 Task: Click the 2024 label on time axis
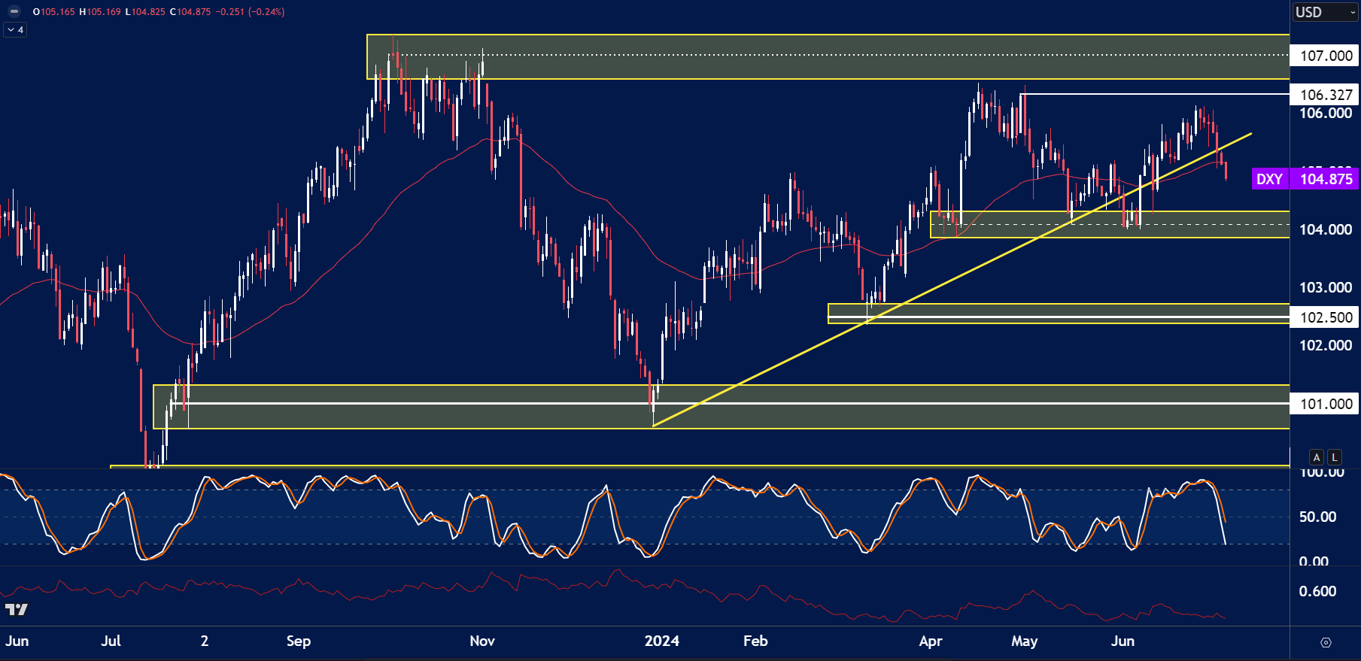click(662, 641)
